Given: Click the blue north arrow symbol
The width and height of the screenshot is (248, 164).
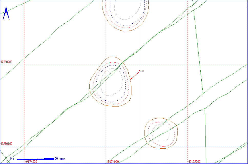Looking at the screenshot, I should pyautogui.click(x=6, y=13).
